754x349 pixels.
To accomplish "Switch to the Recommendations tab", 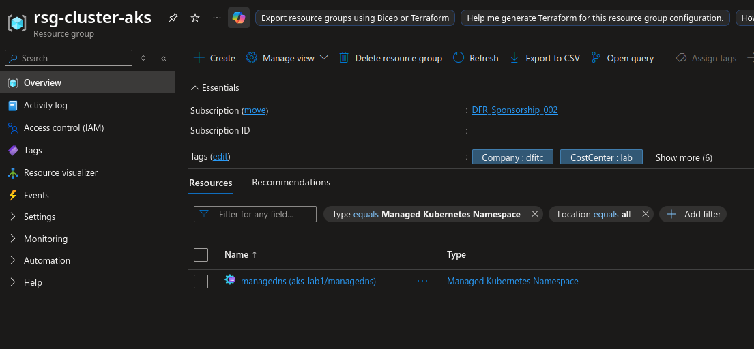I will [291, 183].
